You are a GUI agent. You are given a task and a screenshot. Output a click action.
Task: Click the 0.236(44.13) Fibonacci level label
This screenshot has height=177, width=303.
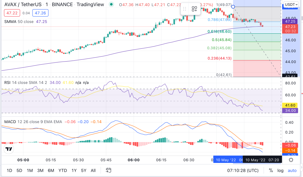tap(220, 58)
